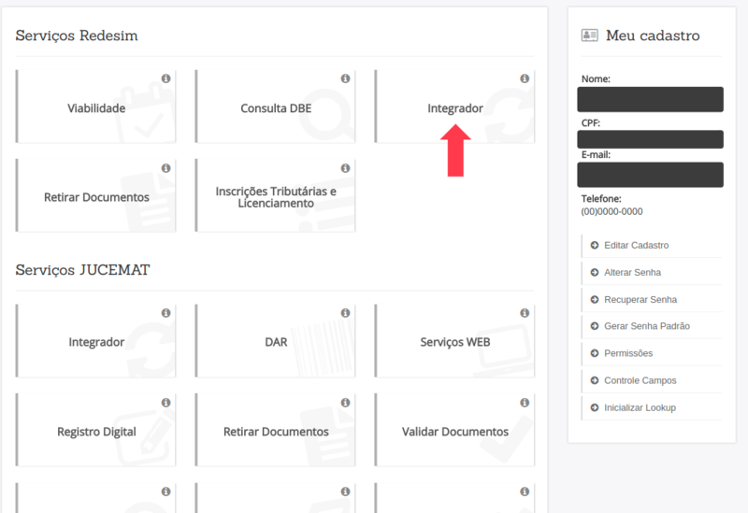Click info icon on Registro Digital card

(166, 403)
